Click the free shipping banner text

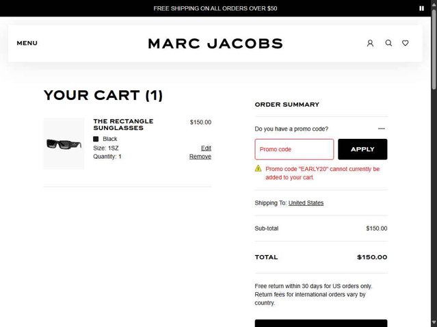coord(215,8)
